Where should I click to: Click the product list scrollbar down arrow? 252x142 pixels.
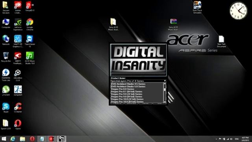click(x=165, y=102)
